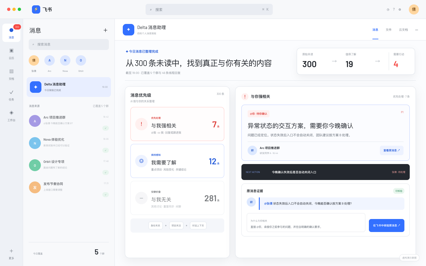Select the 与我强相关 priority card
The width and height of the screenshot is (426, 266).
[x=177, y=124]
